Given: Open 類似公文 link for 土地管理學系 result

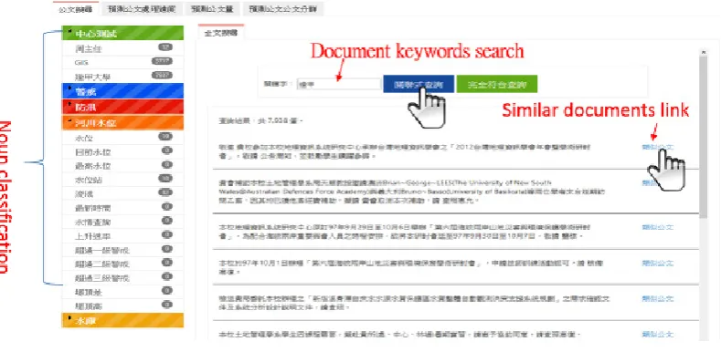Looking at the screenshot, I should pyautogui.click(x=658, y=334).
